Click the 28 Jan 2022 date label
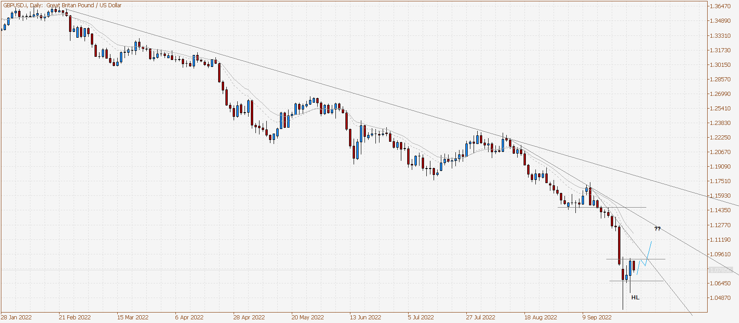Viewport: 739px width, 323px height. point(16,318)
